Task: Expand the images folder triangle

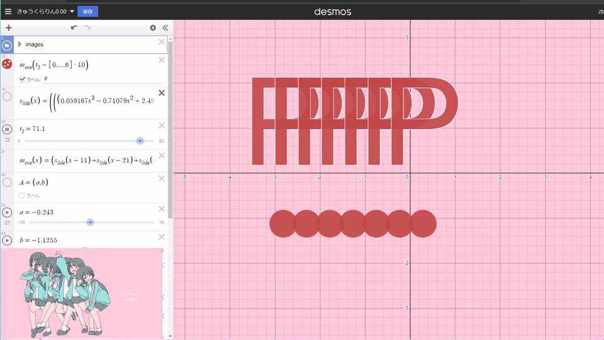Action: (x=20, y=44)
